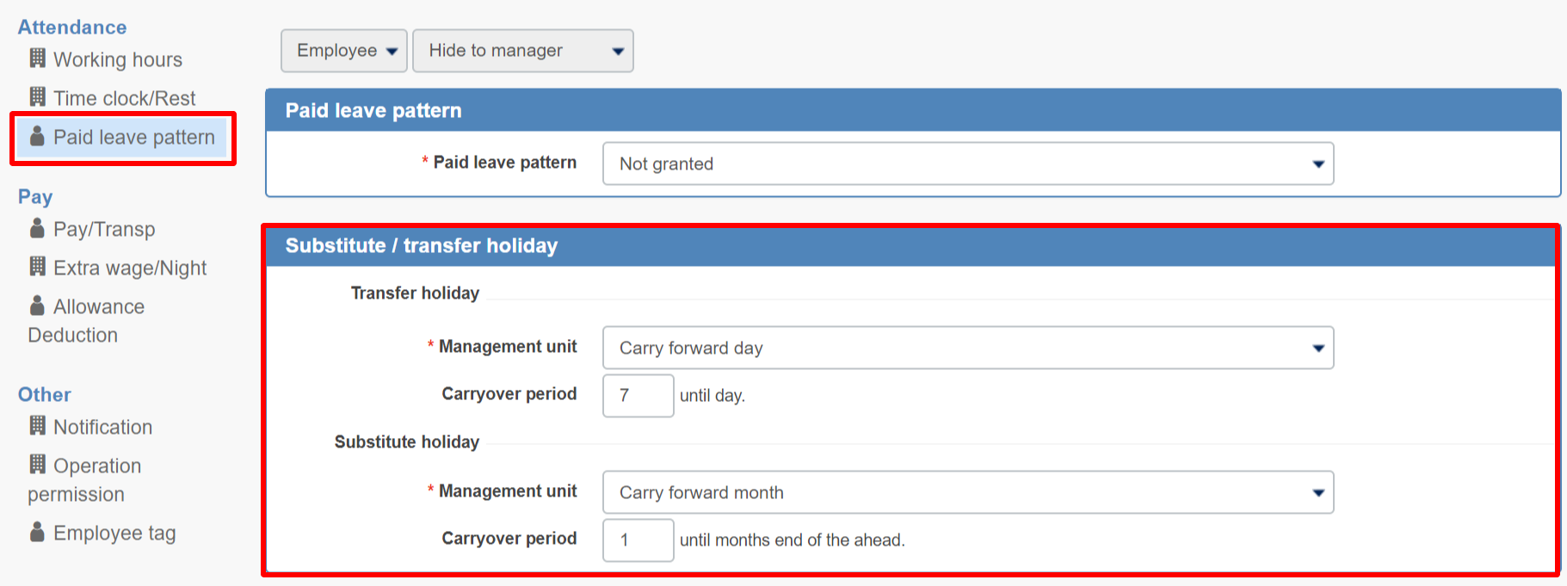This screenshot has height=586, width=1567.
Task: Click the Substitute holiday Carryover period field
Action: (x=639, y=540)
